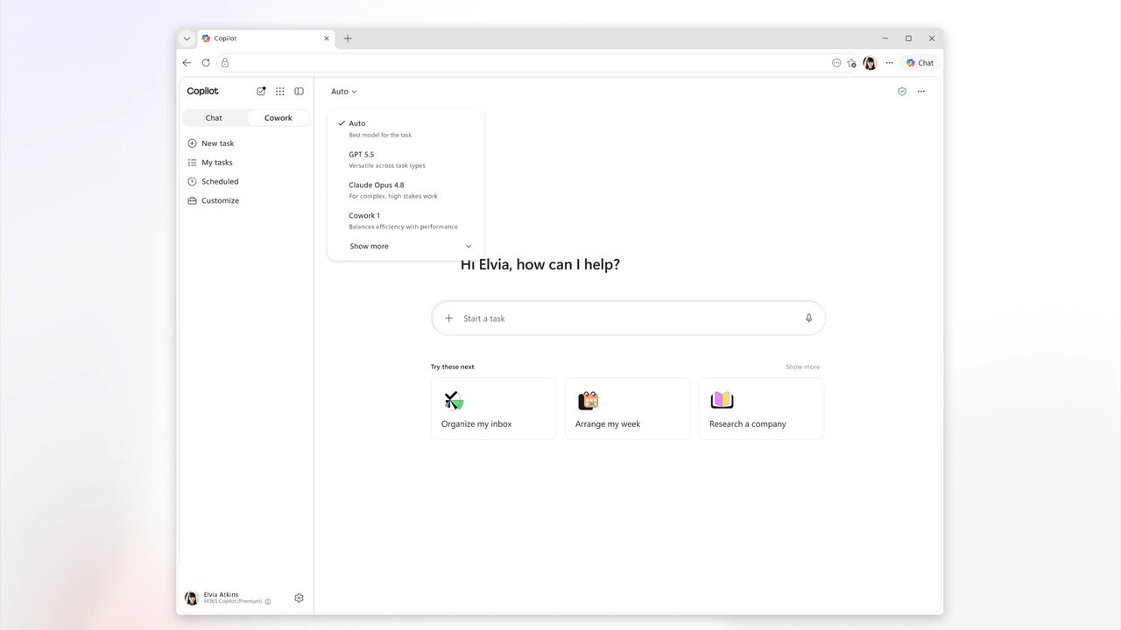Open a new browser tab
The width and height of the screenshot is (1121, 630).
click(348, 38)
